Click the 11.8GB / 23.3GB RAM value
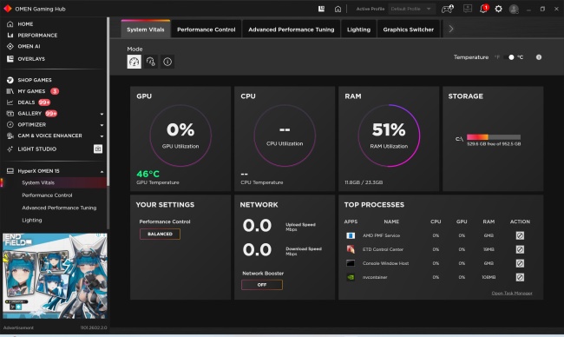Image resolution: width=564 pixels, height=337 pixels. coord(364,182)
